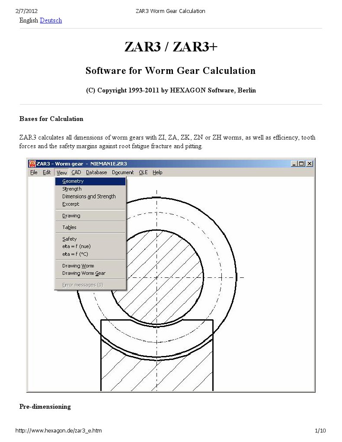
Task: Click the ZAR3 app icon in title bar
Action: (x=32, y=164)
